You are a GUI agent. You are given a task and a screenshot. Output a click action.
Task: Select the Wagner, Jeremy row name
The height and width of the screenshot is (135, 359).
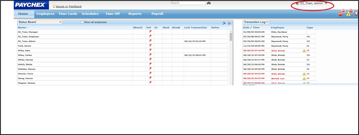26,83
